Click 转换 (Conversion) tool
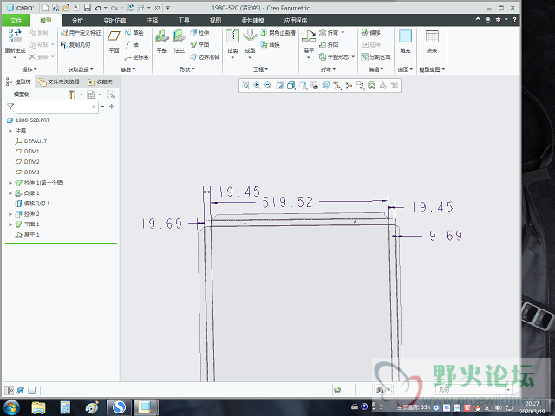555x416 pixels. [x=271, y=45]
